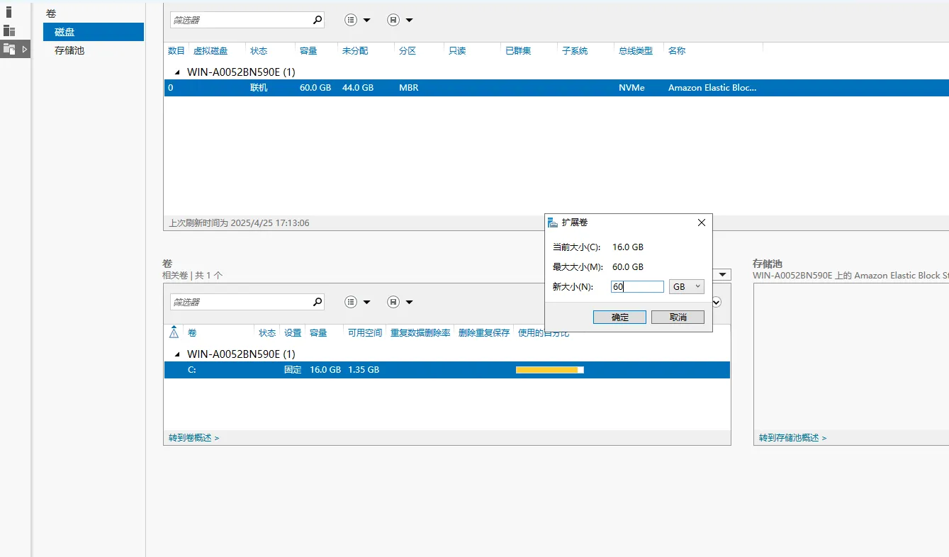Open the All Servers sidebar icon
949x557 pixels.
click(x=9, y=30)
